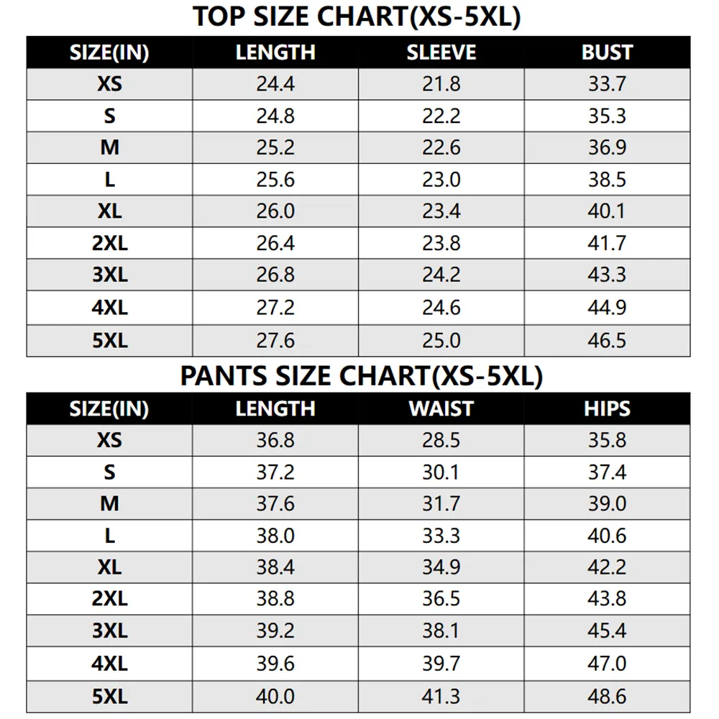Click the PANTS SIZE CHART title
Screen dimensions: 719x719
point(361,376)
